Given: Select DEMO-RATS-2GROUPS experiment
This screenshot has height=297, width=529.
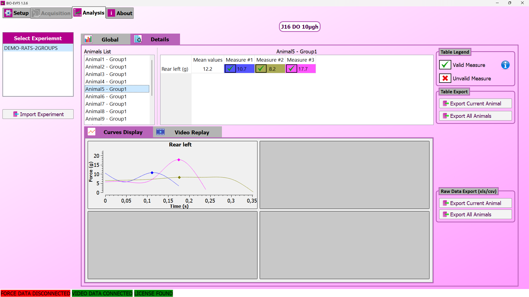Looking at the screenshot, I should (x=31, y=48).
